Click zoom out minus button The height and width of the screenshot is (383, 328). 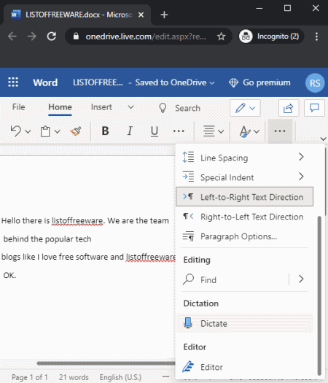click(x=165, y=377)
